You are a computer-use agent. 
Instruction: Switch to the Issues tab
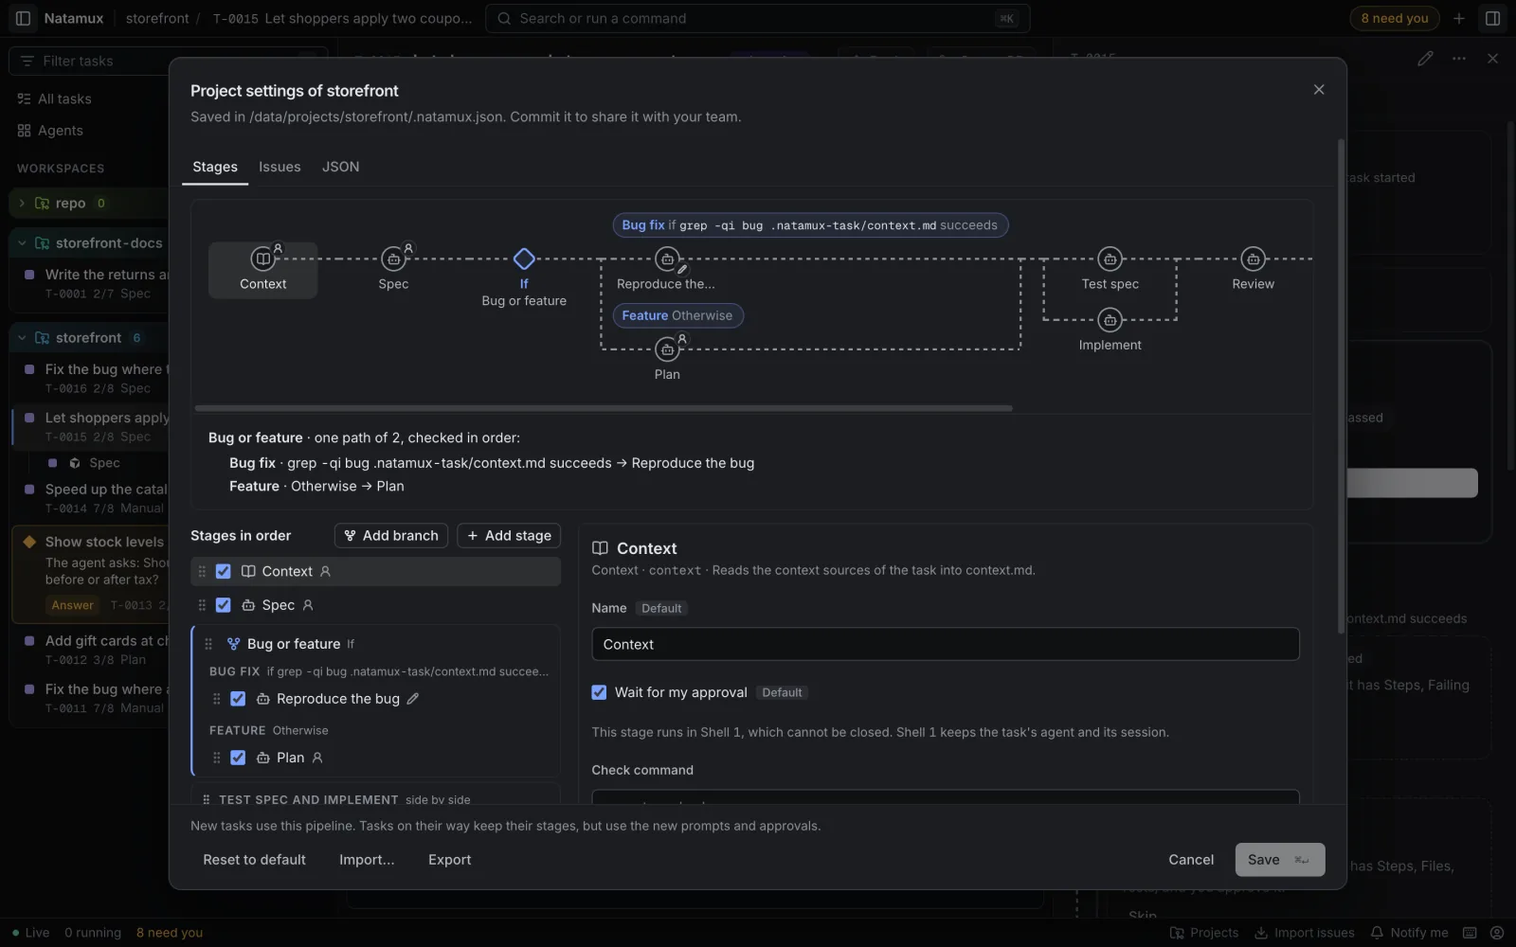[280, 167]
